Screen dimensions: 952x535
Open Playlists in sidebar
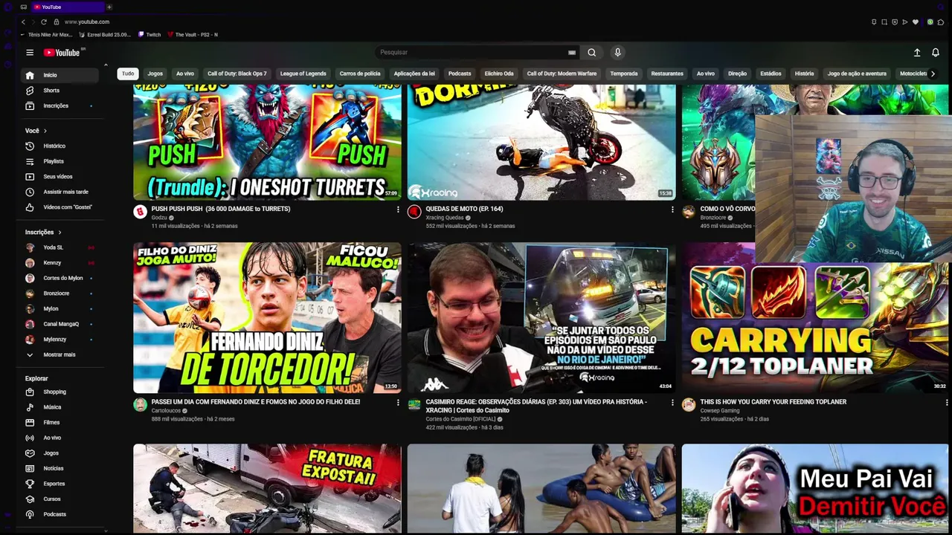[x=59, y=161]
